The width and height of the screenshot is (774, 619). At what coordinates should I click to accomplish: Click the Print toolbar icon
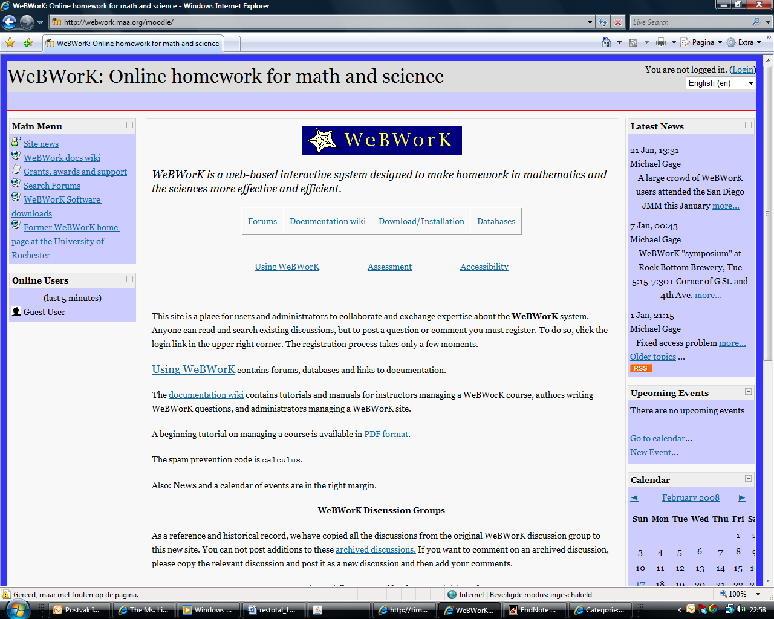click(661, 42)
